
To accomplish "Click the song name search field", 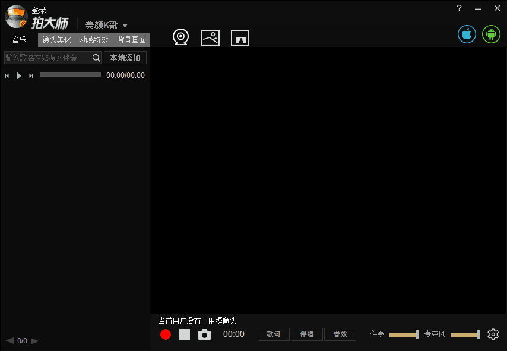I will [x=47, y=58].
